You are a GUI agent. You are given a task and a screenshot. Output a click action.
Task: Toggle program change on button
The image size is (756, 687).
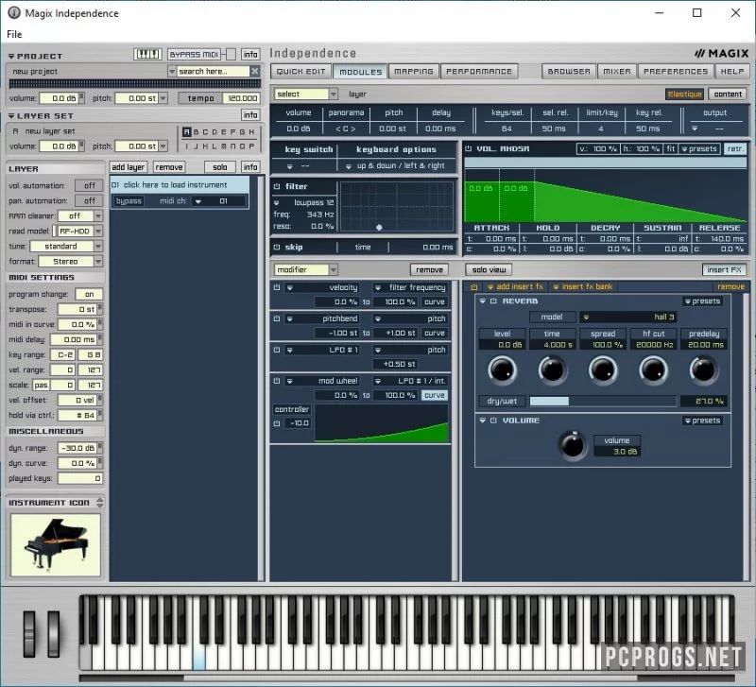coord(89,294)
